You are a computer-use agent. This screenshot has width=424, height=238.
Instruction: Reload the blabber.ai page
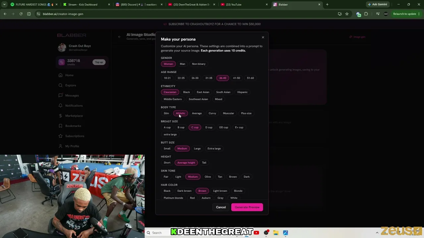21,14
